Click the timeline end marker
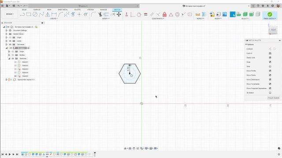The width and height of the screenshot is (282, 158). (x=95, y=154)
